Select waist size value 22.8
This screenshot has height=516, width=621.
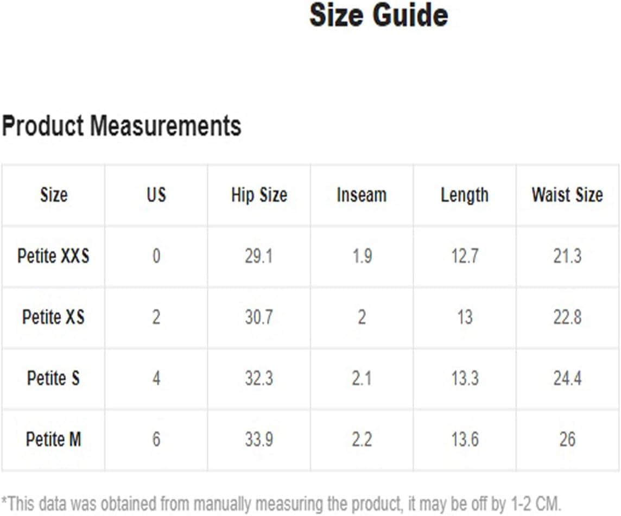coord(568,317)
